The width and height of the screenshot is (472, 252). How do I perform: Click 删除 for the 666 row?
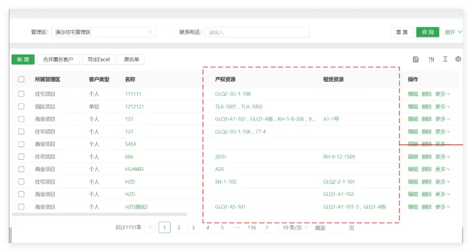pos(427,156)
